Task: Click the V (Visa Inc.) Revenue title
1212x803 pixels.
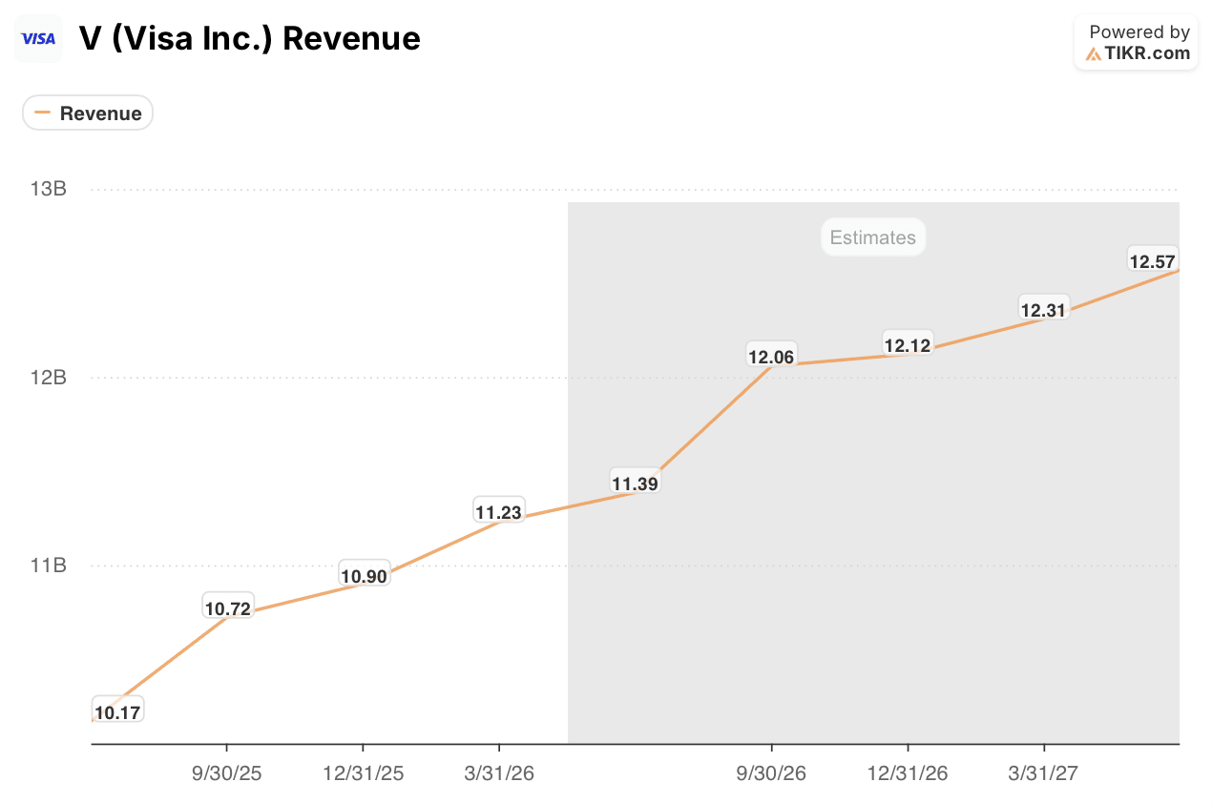Action: [x=250, y=39]
